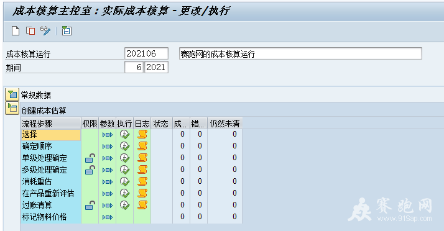Viewport: 444px width, 231px height.
Task: Click year field showing 2021
Action: pos(156,67)
